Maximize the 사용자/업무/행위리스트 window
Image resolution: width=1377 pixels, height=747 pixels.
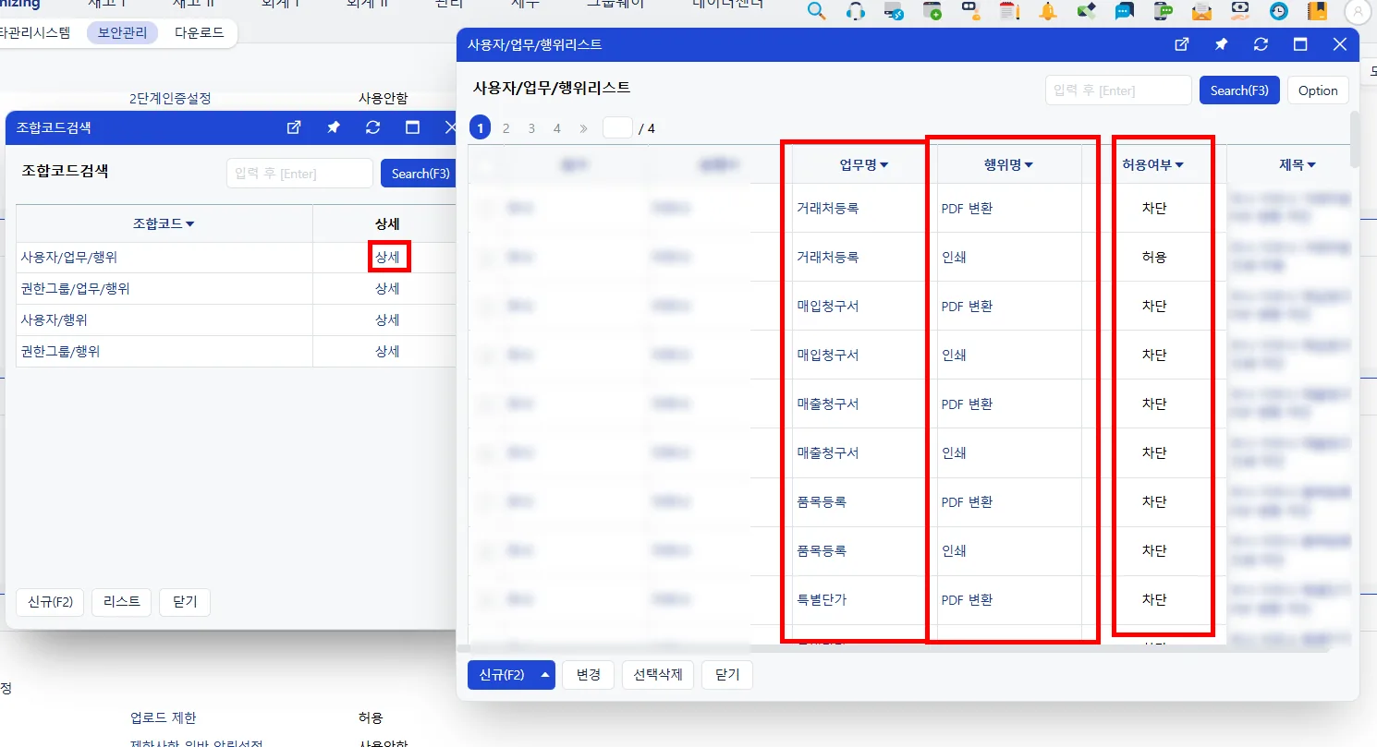pyautogui.click(x=1300, y=44)
